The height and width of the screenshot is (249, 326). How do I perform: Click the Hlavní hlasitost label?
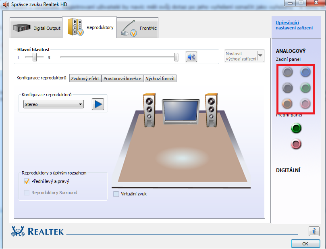tap(33, 50)
